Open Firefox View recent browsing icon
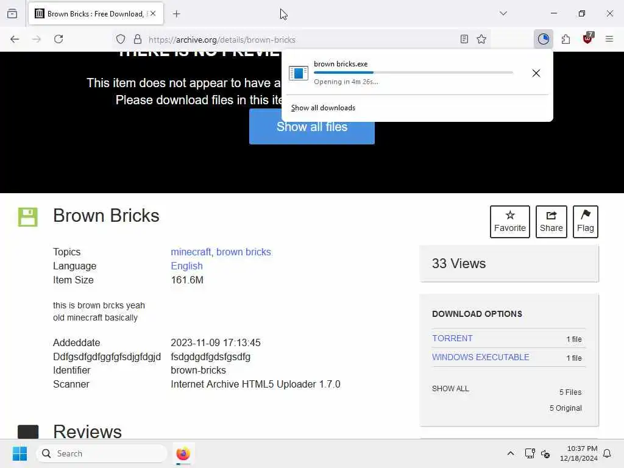The width and height of the screenshot is (624, 468). point(12,13)
